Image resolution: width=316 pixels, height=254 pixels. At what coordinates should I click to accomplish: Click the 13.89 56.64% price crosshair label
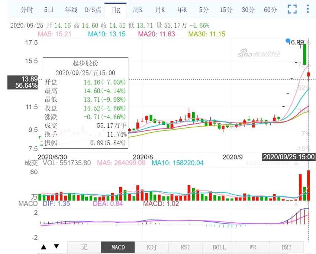23,82
